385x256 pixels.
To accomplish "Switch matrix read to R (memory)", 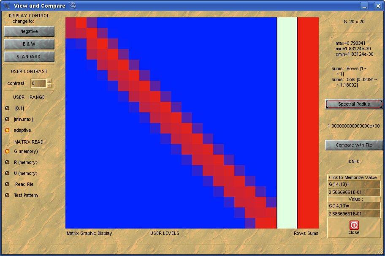I will tap(7, 162).
